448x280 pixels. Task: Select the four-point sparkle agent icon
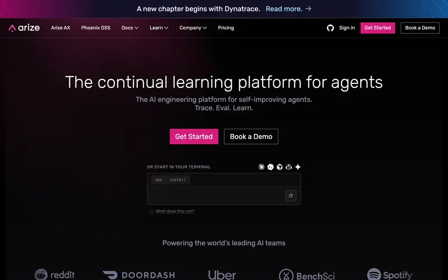(x=298, y=167)
